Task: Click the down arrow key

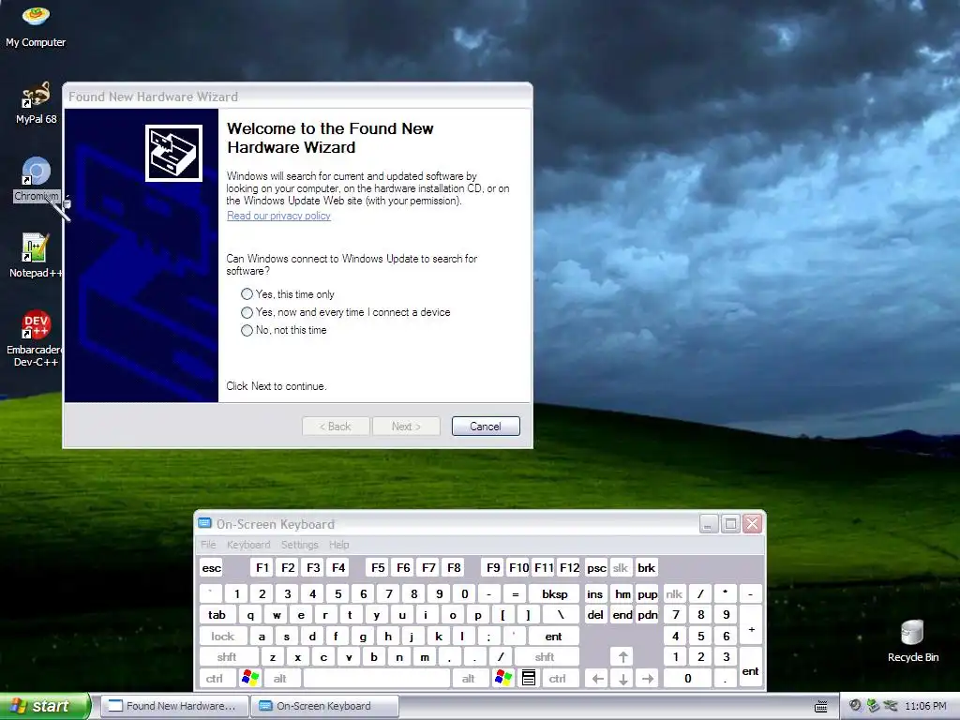Action: tap(622, 679)
